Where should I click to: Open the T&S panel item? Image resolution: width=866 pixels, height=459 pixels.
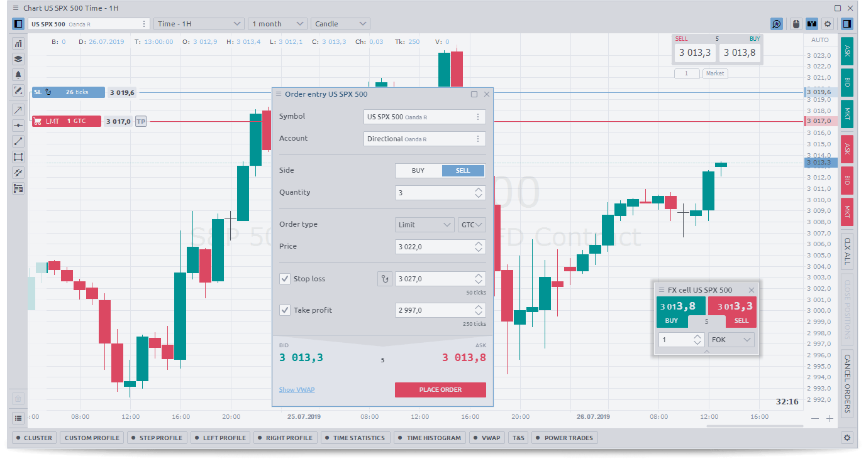coord(518,438)
